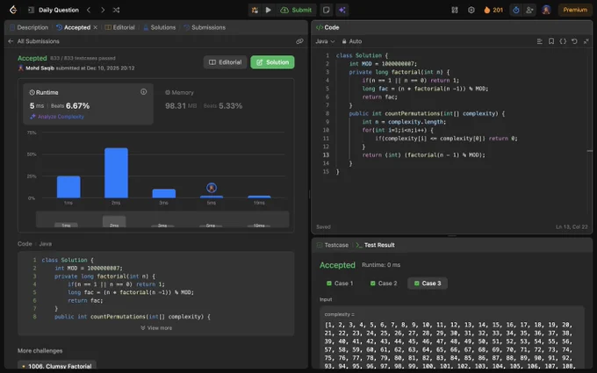The height and width of the screenshot is (373, 597).
Task: Click the green Solution button
Action: (272, 62)
